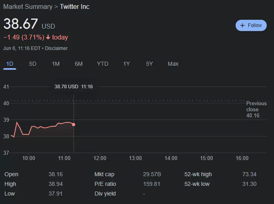Screen dimensions: 274x204
Task: Click the red price point marker
Action: 74,125
